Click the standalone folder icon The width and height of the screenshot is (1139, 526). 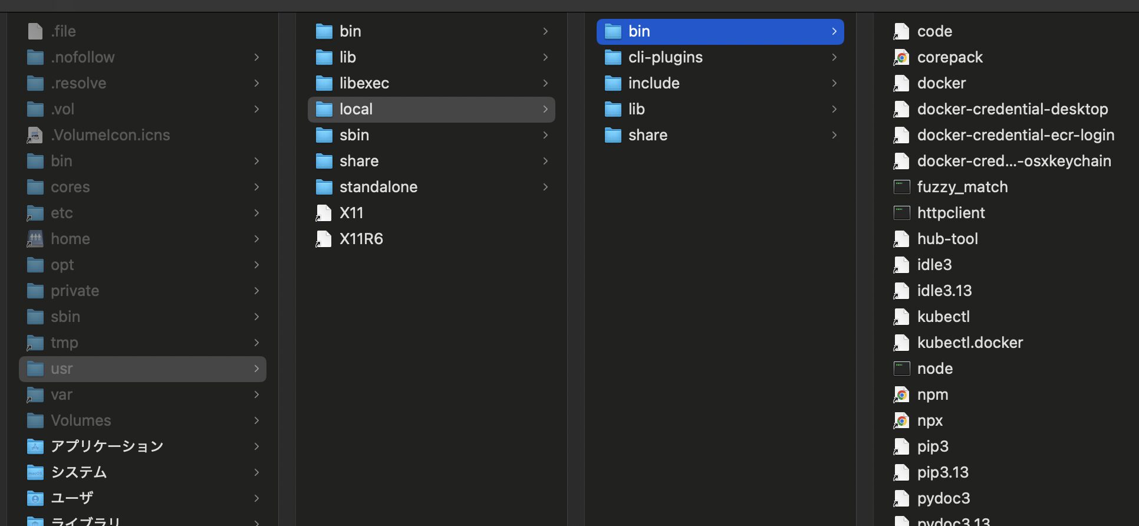(x=324, y=187)
